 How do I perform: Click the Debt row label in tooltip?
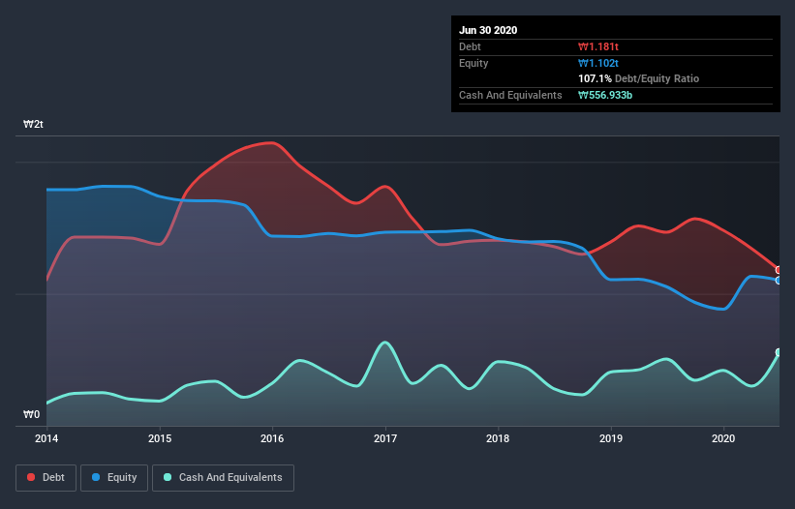tap(470, 47)
